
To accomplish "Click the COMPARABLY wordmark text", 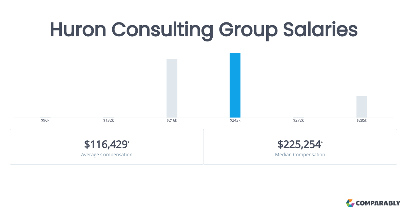I will pyautogui.click(x=378, y=203).
